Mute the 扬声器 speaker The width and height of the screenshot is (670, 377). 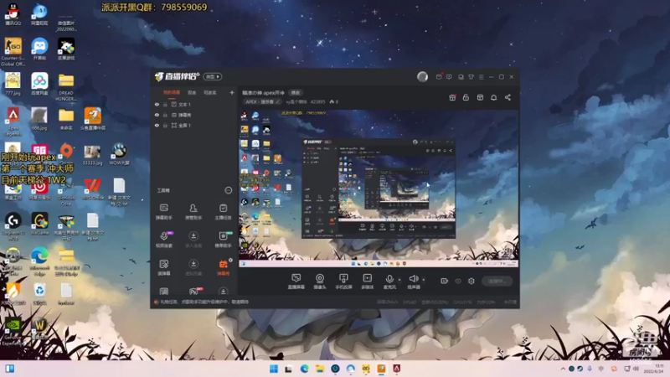(413, 281)
